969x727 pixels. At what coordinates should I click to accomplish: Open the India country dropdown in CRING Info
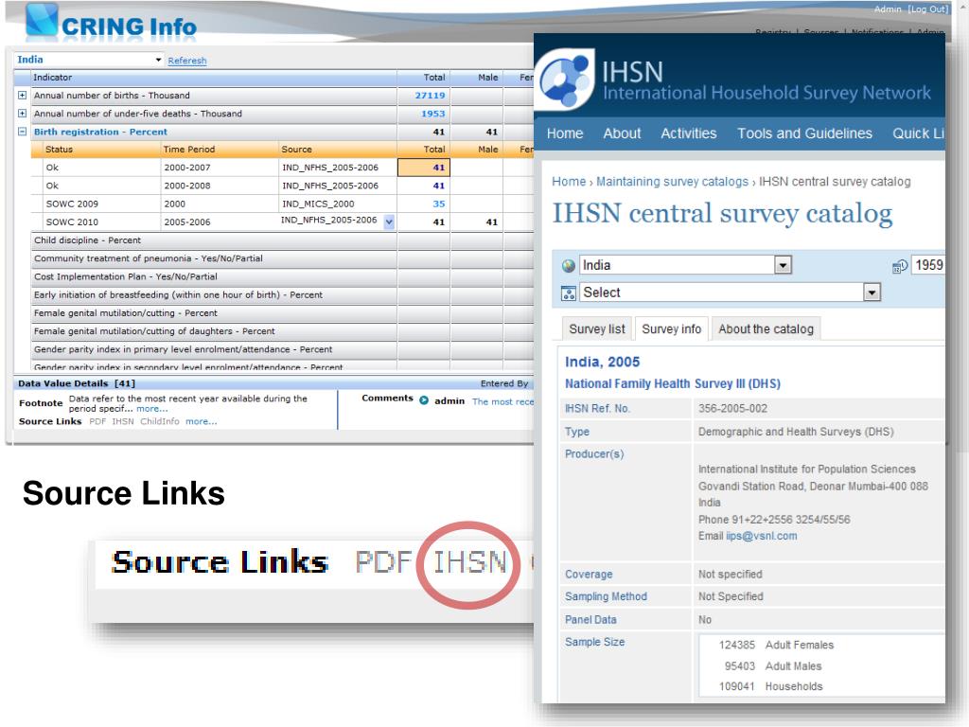pyautogui.click(x=158, y=60)
